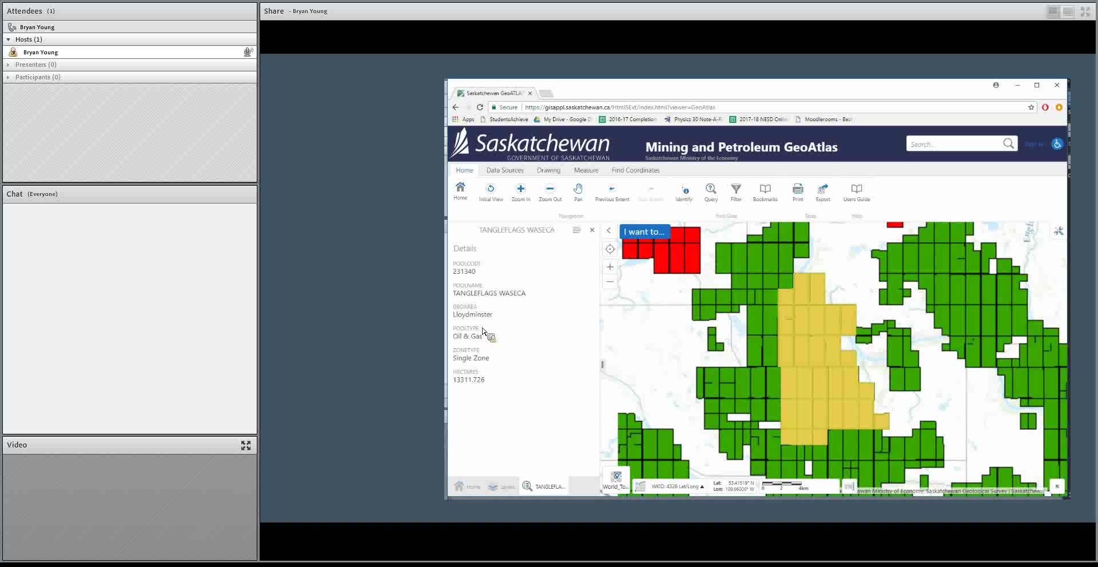1098x567 pixels.
Task: Click the map plus zoom button
Action: (610, 267)
